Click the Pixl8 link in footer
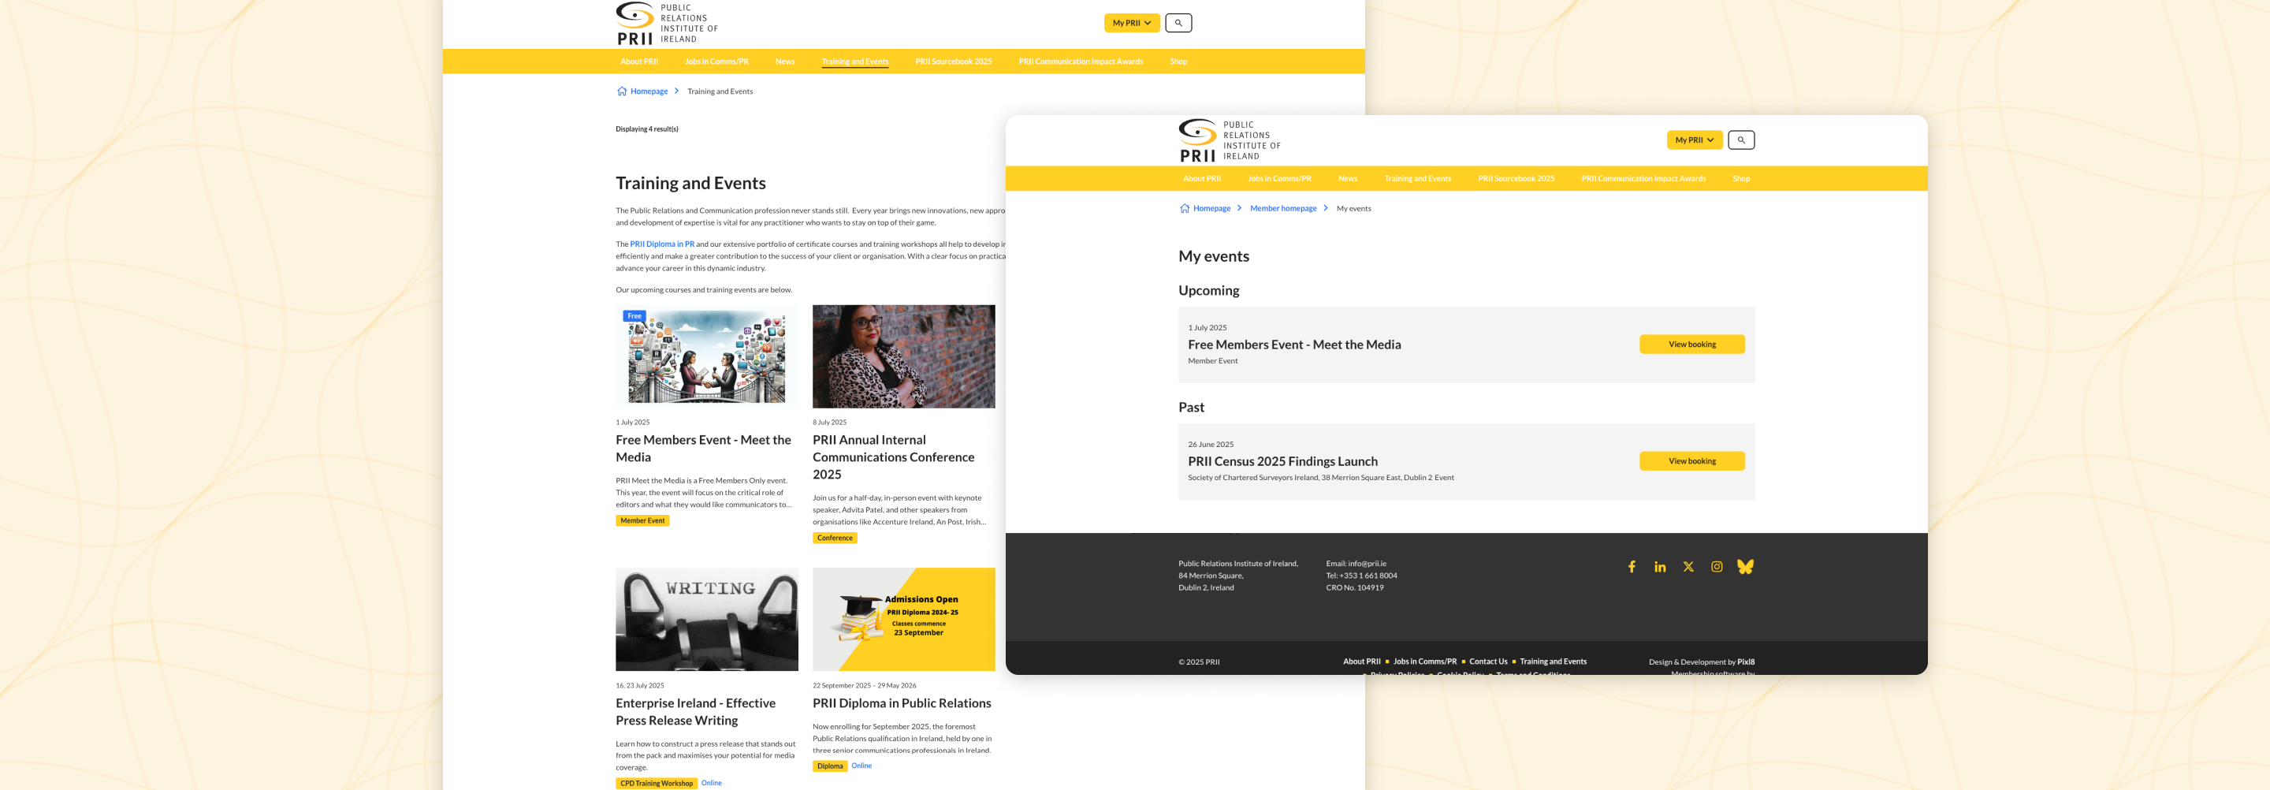This screenshot has height=790, width=2270. pos(1745,662)
